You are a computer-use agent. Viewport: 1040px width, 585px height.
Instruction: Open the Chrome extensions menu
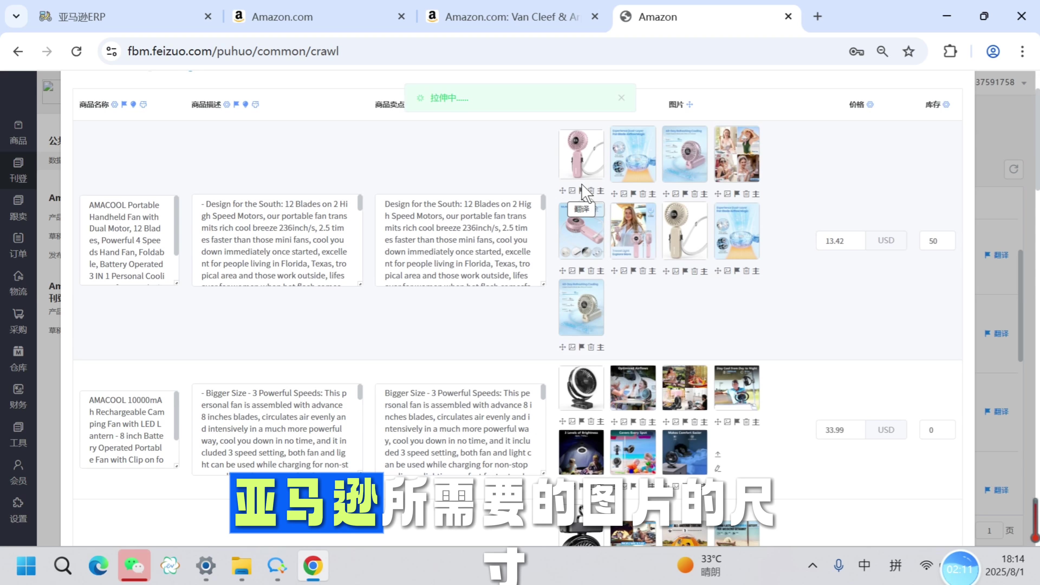click(950, 51)
